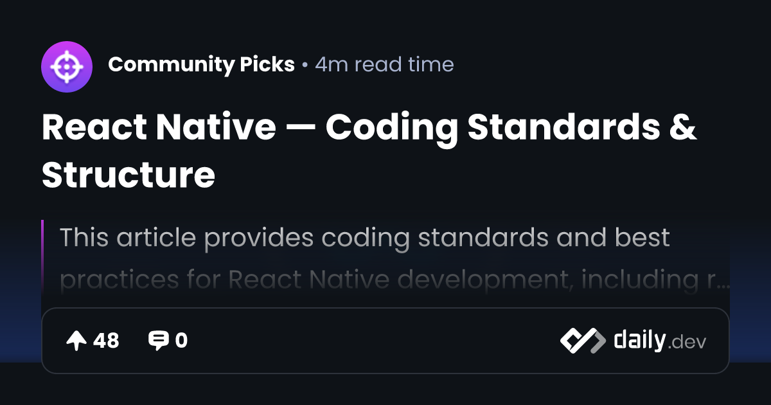
Task: Click the empty middle of the stats bar
Action: [x=373, y=341]
